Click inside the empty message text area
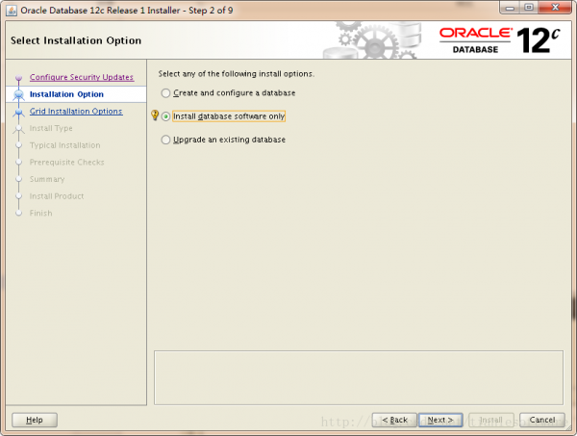The width and height of the screenshot is (577, 436). pyautogui.click(x=359, y=378)
